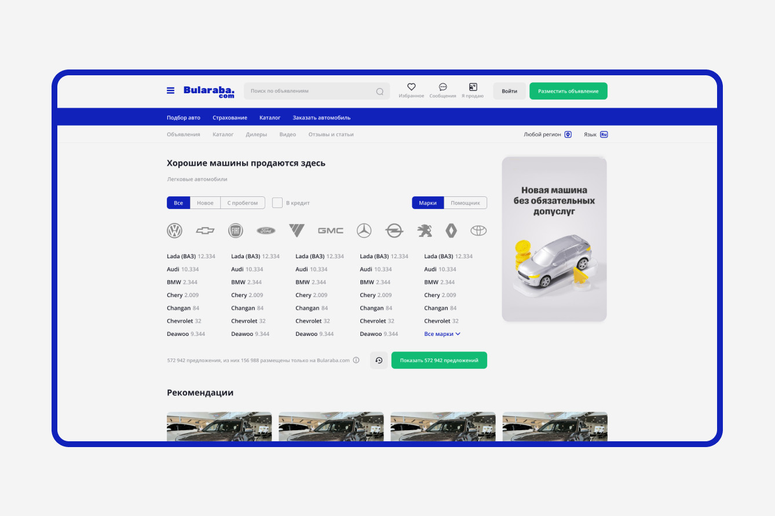Focus the Поиск по объявлениям search field

pos(317,91)
